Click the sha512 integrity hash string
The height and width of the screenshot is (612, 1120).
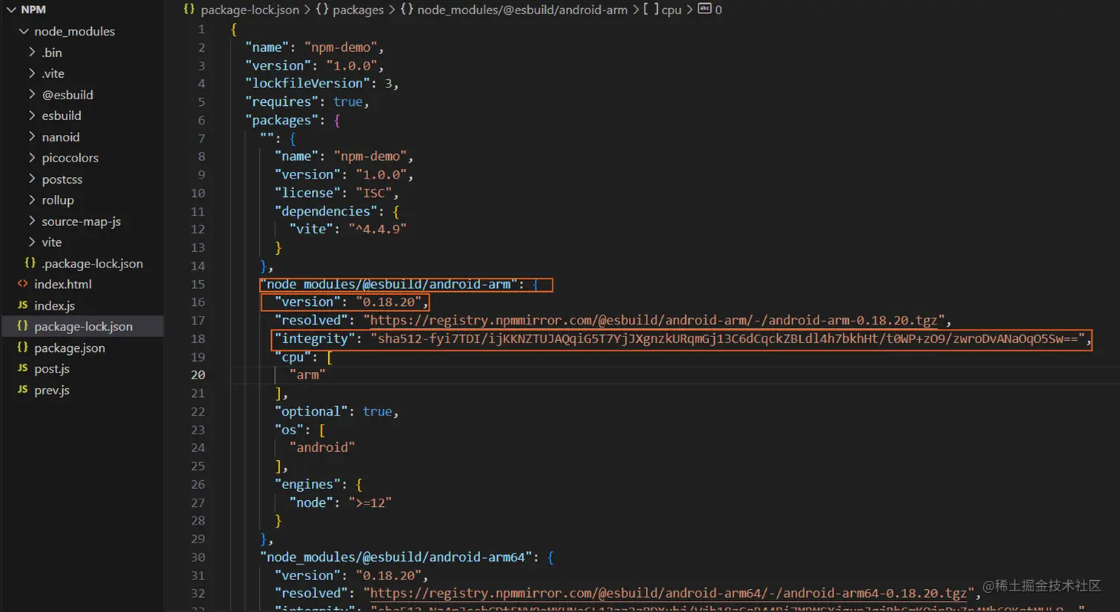point(727,339)
